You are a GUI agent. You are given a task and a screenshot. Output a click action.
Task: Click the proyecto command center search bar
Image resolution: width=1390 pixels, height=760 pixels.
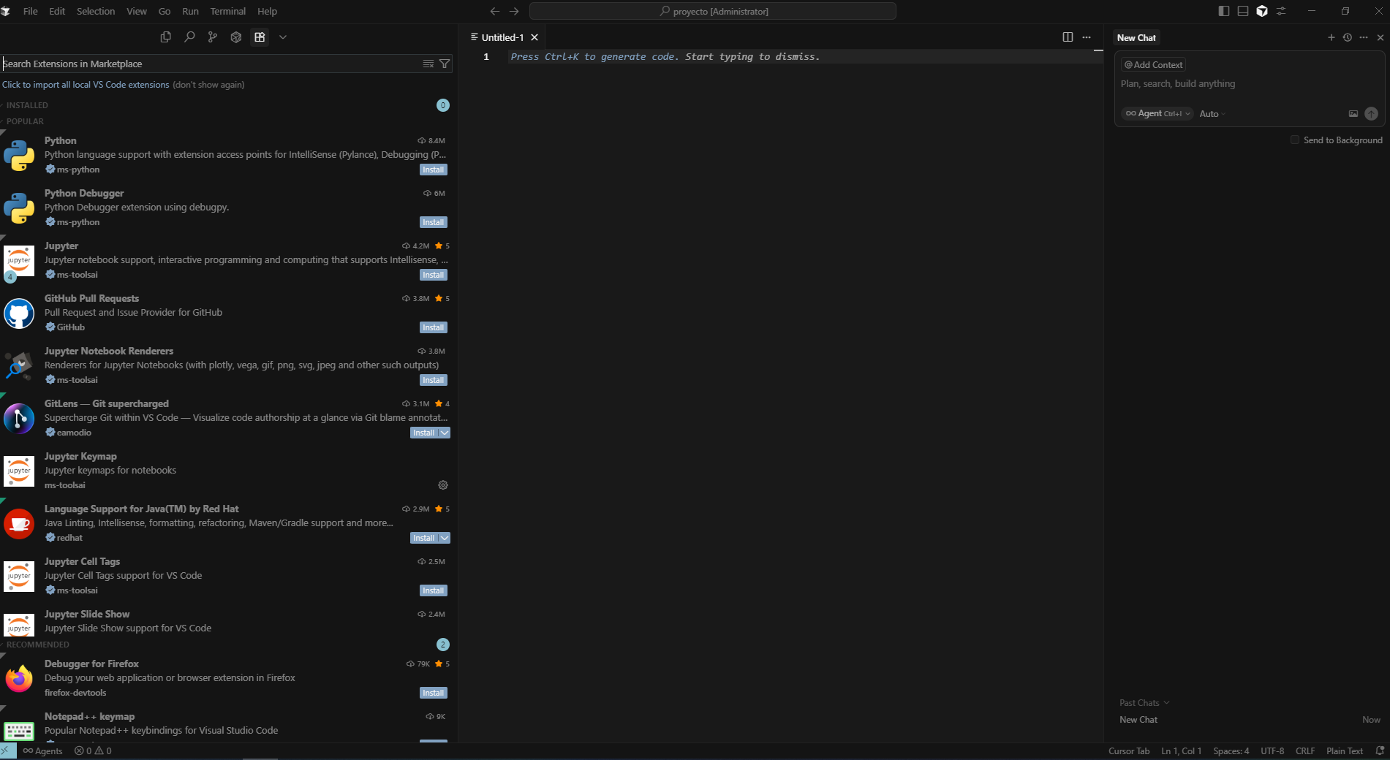pyautogui.click(x=713, y=11)
